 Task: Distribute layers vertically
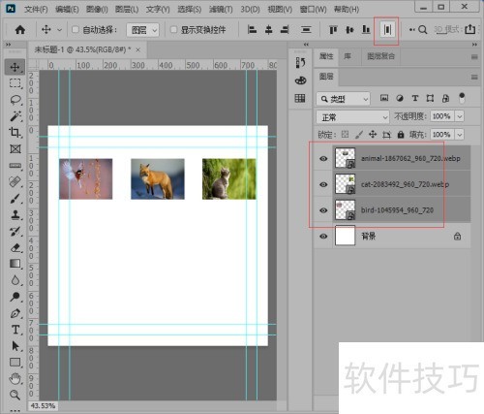click(306, 30)
